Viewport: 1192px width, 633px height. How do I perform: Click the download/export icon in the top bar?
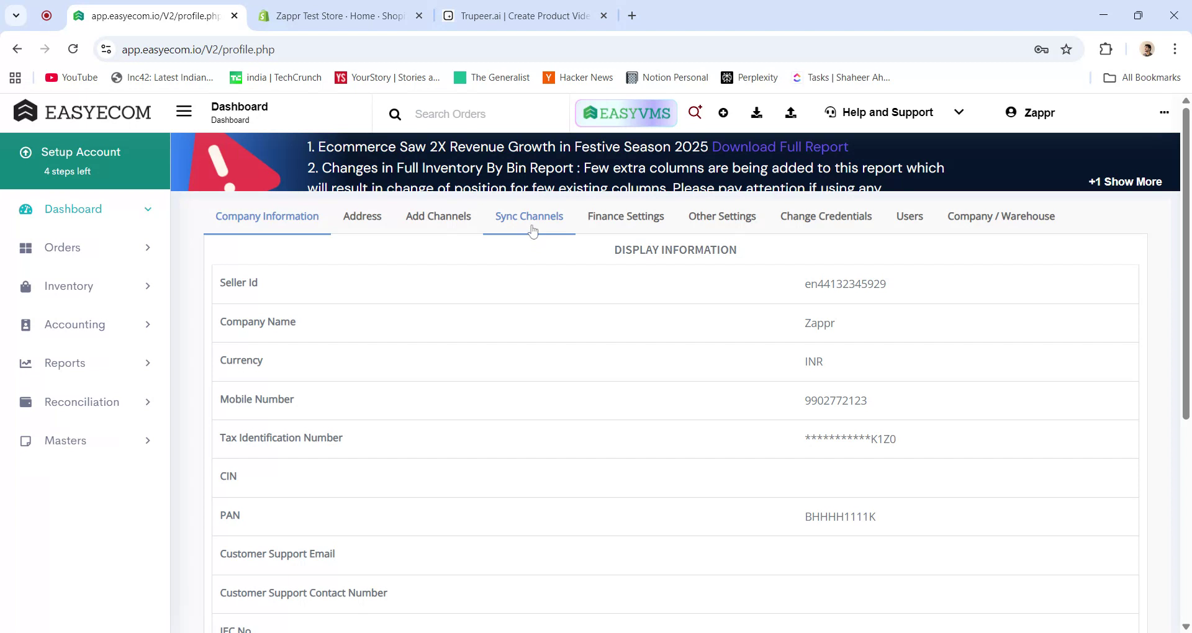[757, 112]
